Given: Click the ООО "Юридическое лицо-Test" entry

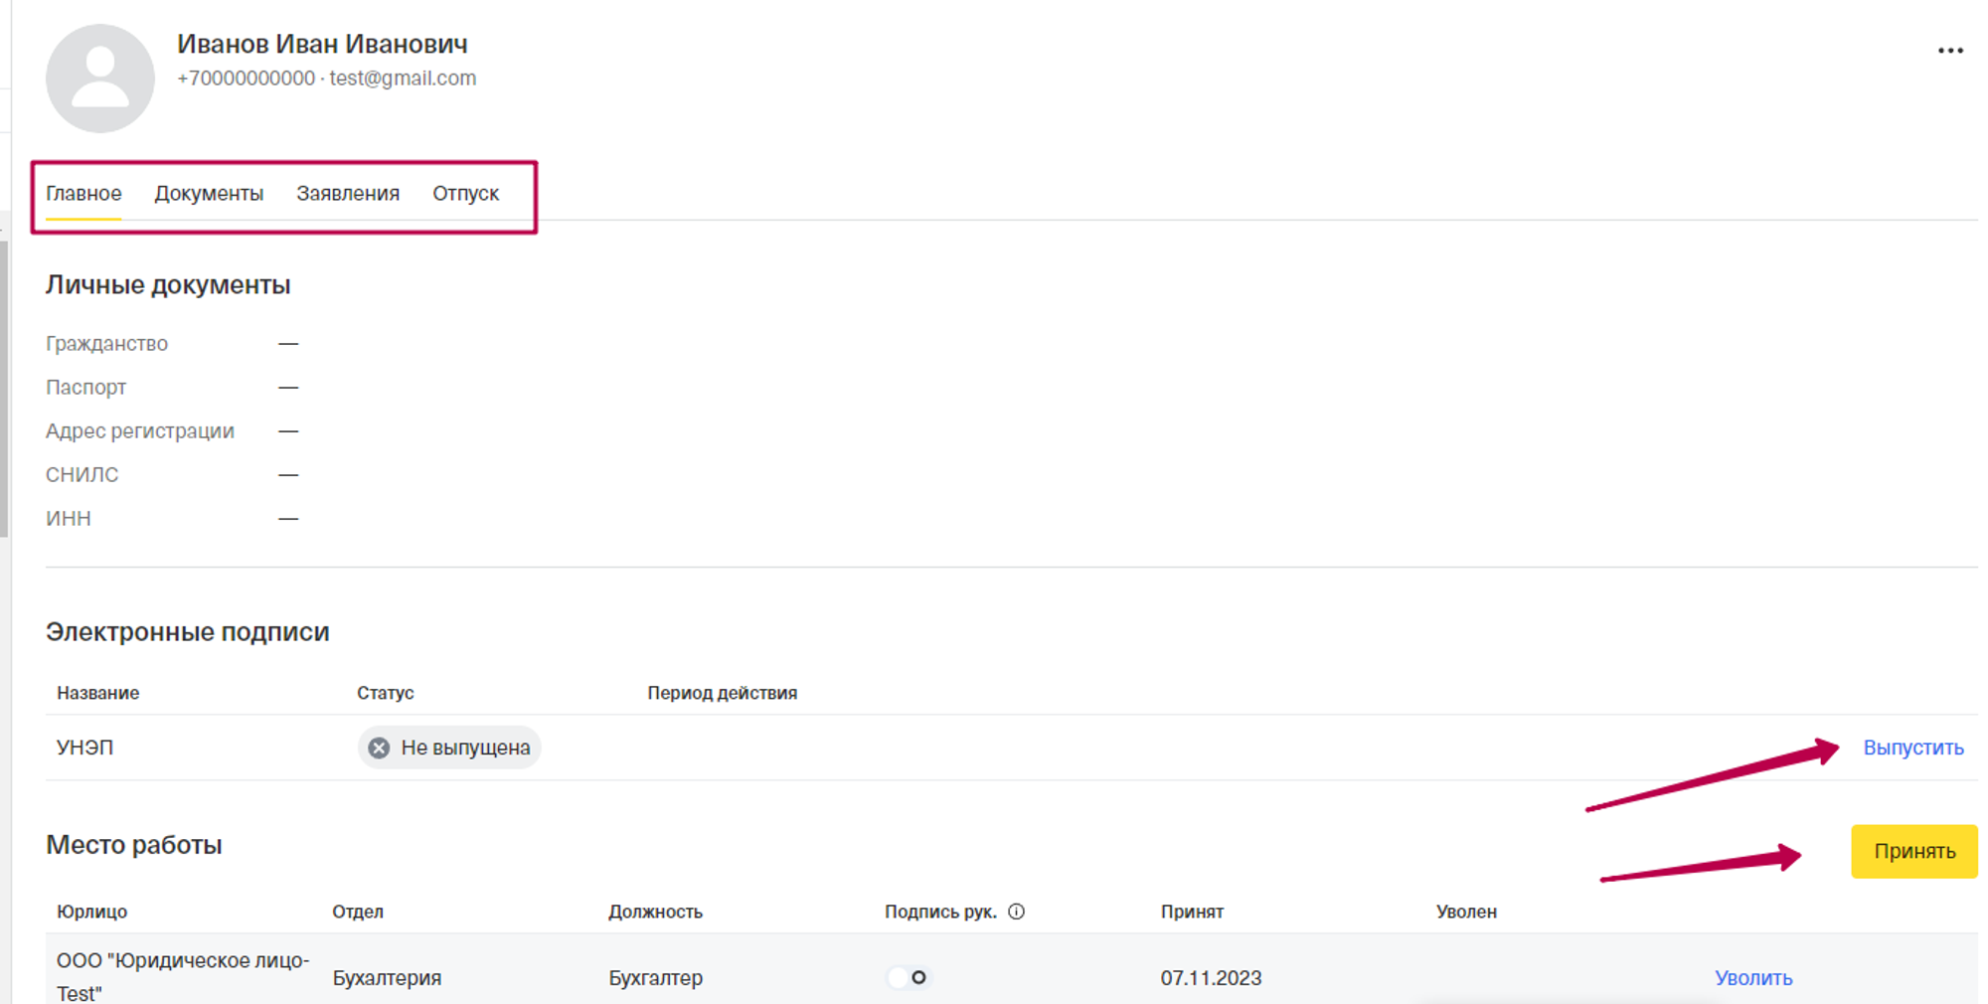Looking at the screenshot, I should [183, 976].
